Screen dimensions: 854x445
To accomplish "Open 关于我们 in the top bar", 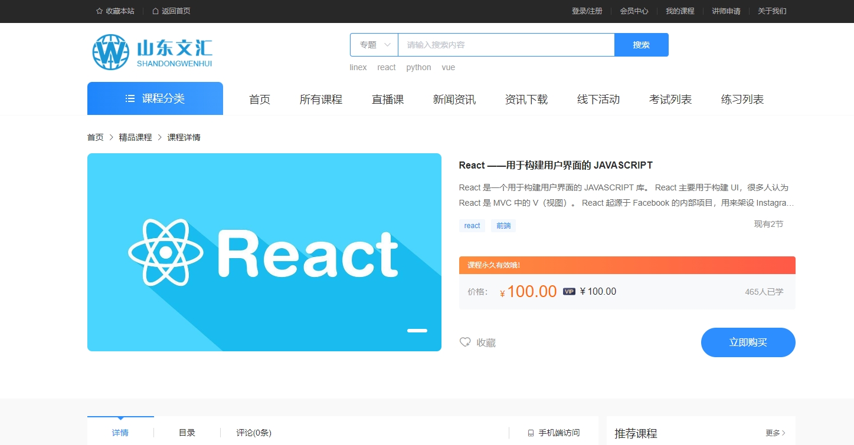I will [x=772, y=11].
